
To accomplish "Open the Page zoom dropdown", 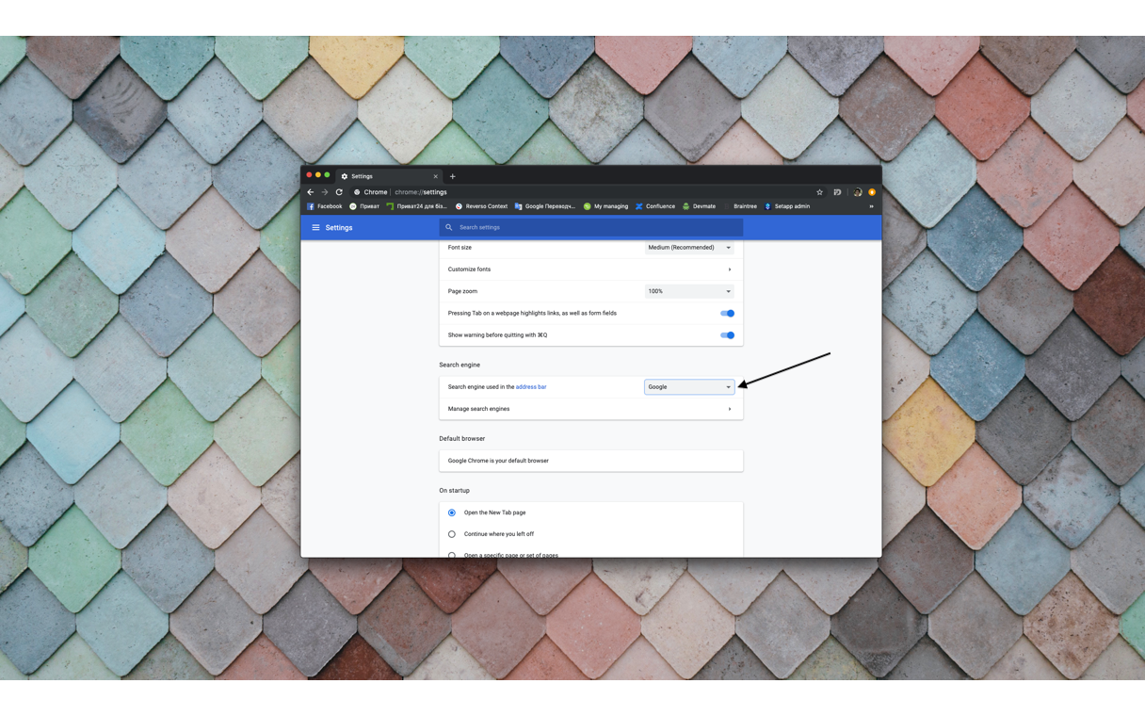I will click(688, 291).
